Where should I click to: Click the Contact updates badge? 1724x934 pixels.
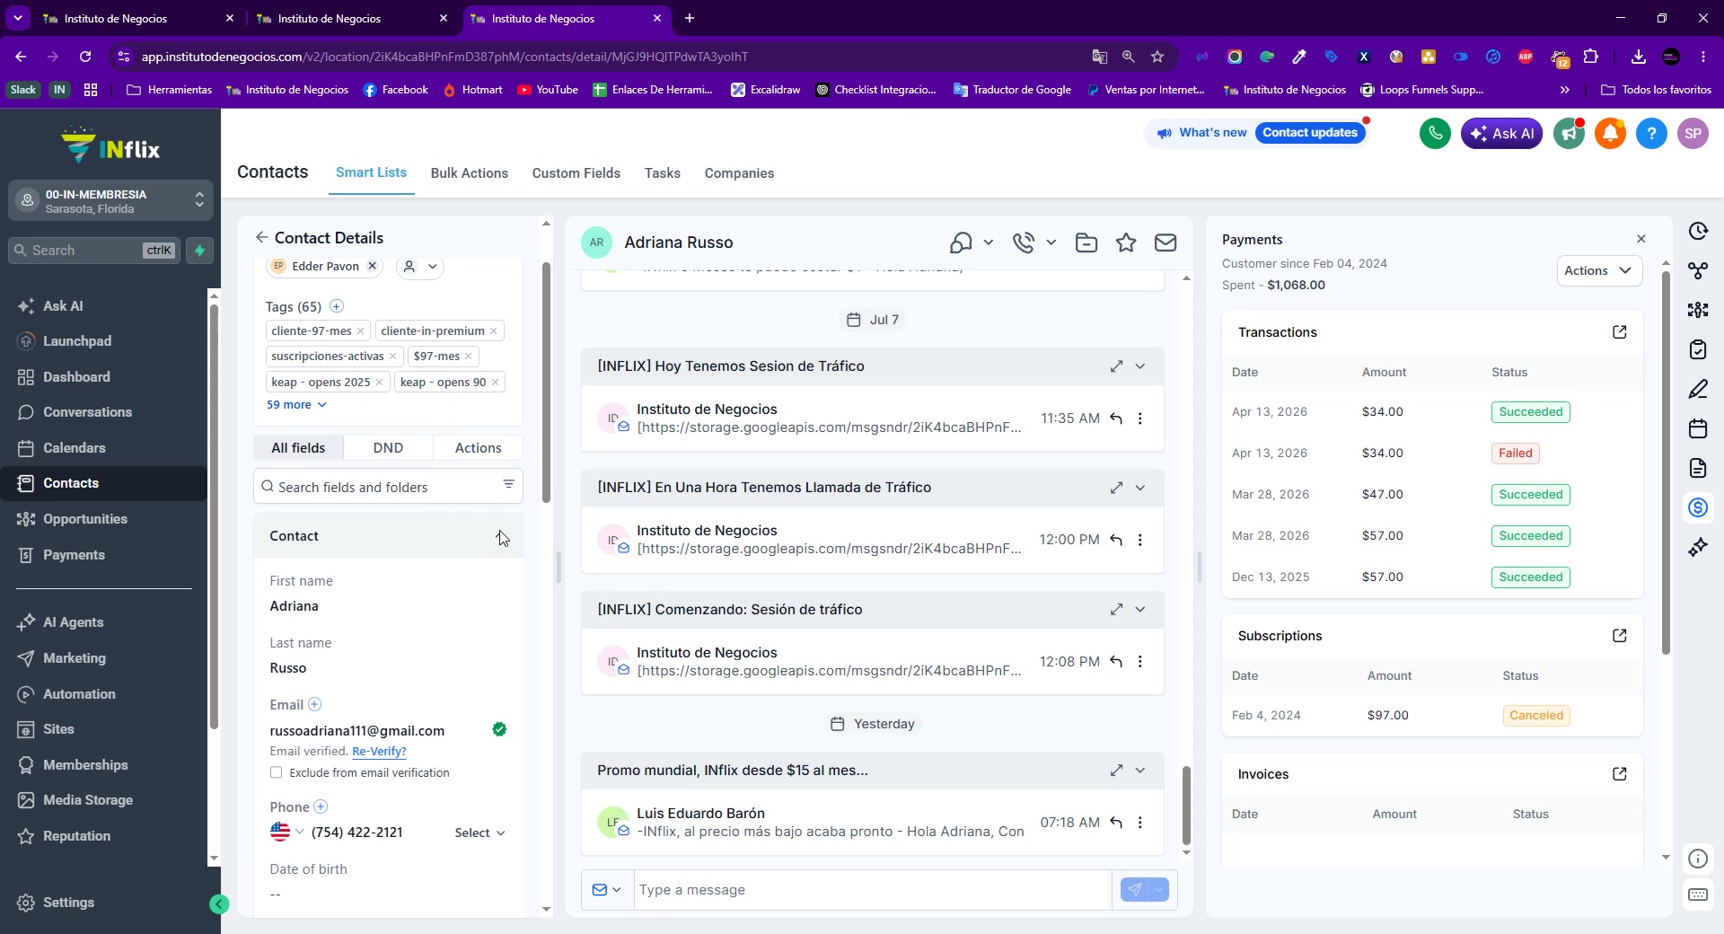coord(1310,133)
